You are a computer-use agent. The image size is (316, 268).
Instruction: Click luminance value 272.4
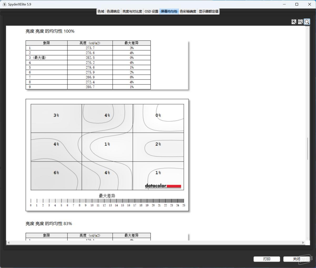pos(90,82)
